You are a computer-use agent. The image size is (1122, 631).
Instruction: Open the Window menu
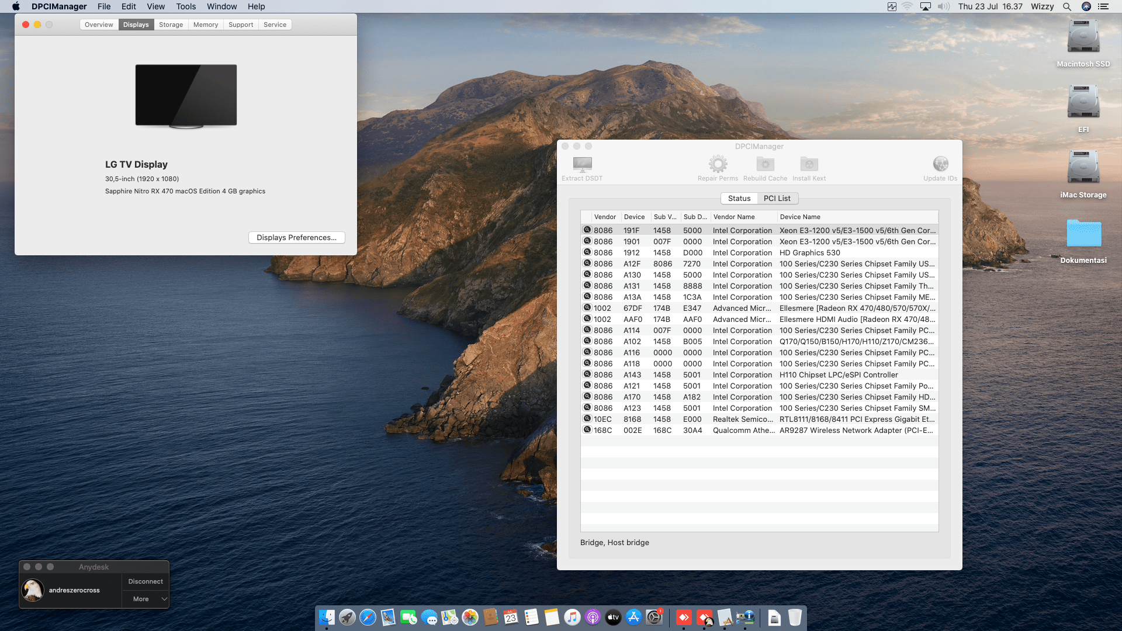click(221, 6)
